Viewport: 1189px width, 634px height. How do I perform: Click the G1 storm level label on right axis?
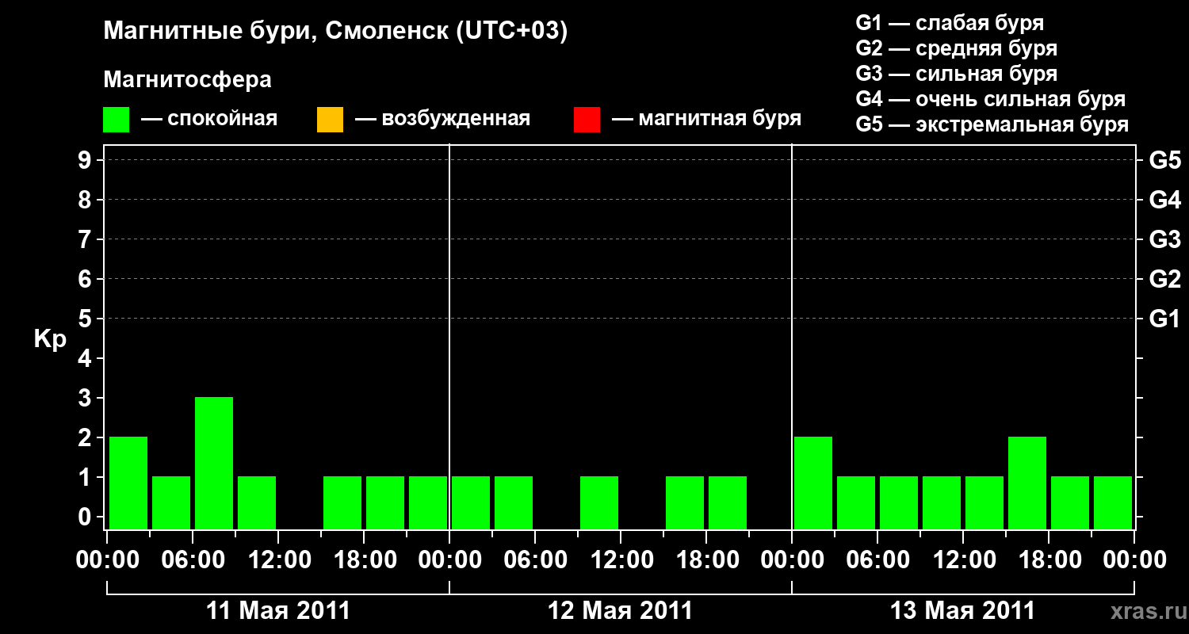coord(1164,319)
